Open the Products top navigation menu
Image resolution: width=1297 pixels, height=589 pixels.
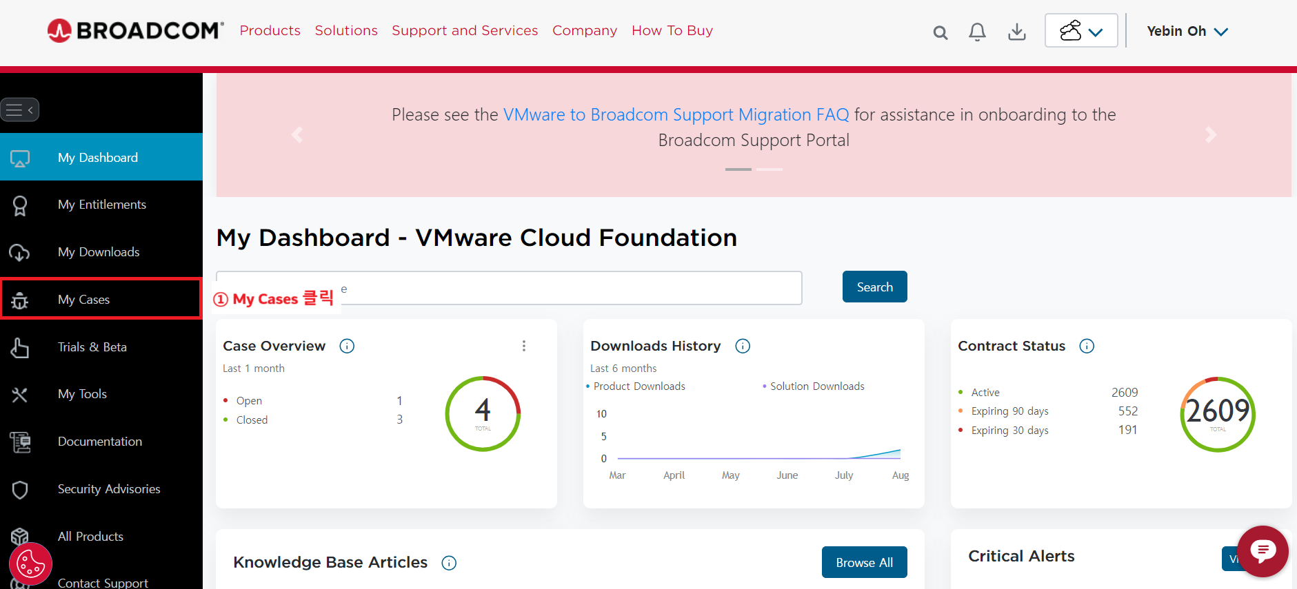(x=270, y=31)
